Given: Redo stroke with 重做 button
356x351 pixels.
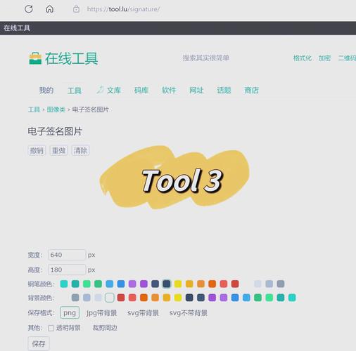Looking at the screenshot, I should tap(58, 150).
